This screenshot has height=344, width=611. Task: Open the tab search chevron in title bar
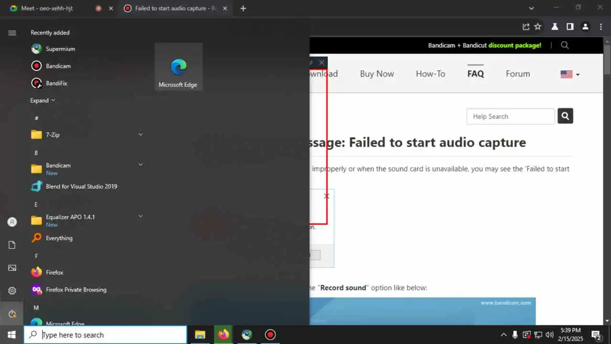532,8
